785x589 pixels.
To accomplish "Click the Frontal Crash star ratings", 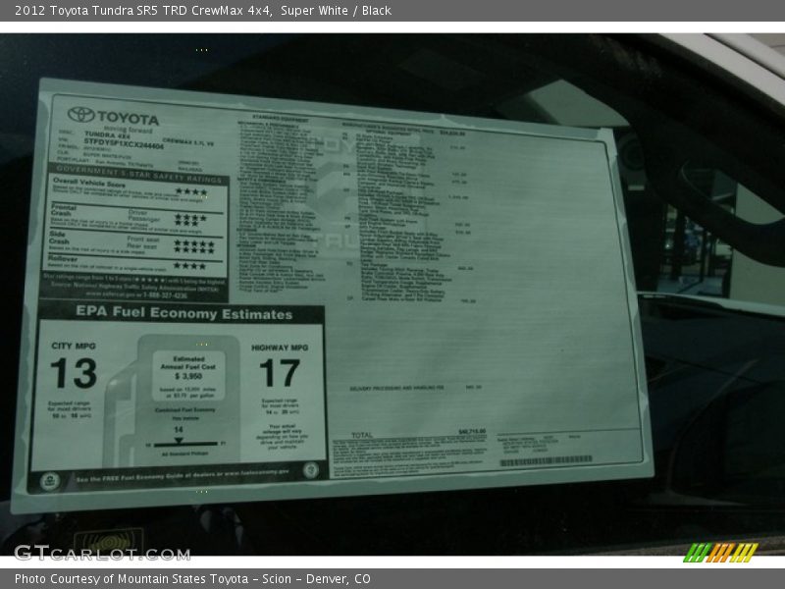I will coord(191,218).
